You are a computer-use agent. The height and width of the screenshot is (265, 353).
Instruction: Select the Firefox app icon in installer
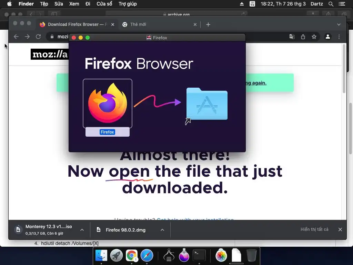pyautogui.click(x=108, y=104)
